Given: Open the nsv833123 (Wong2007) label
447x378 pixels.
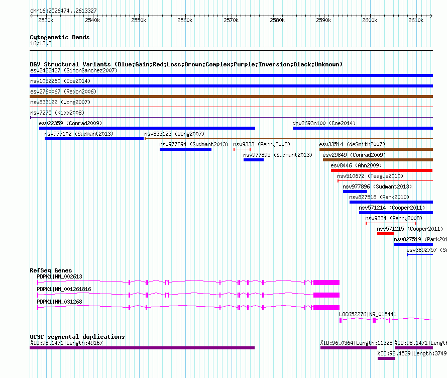Looking at the screenshot, I should coord(174,134).
